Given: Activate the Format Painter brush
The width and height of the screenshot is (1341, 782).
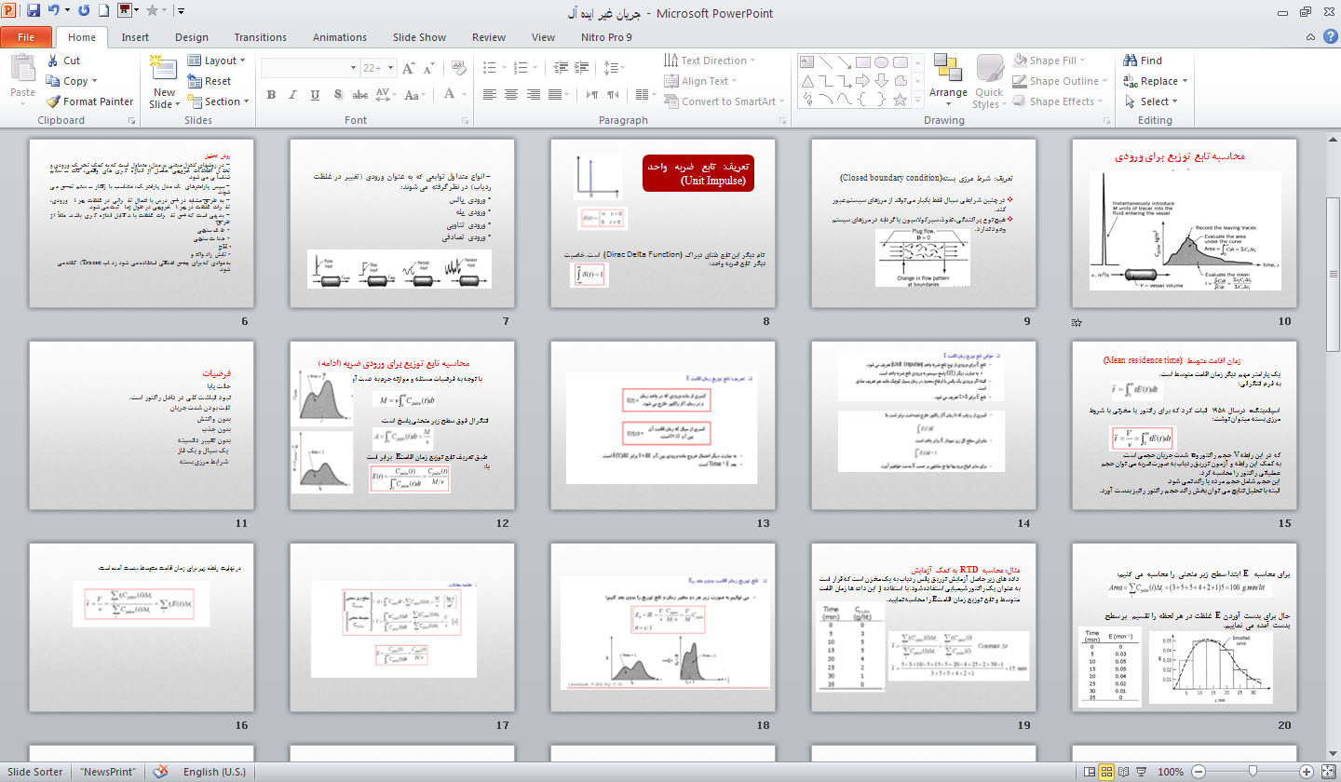Looking at the screenshot, I should pyautogui.click(x=54, y=101).
